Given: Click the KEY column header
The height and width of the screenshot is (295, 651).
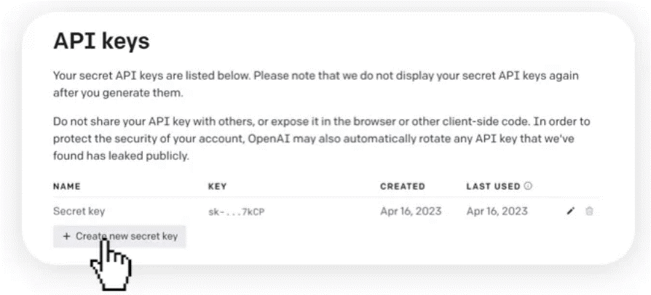Looking at the screenshot, I should pyautogui.click(x=217, y=187).
